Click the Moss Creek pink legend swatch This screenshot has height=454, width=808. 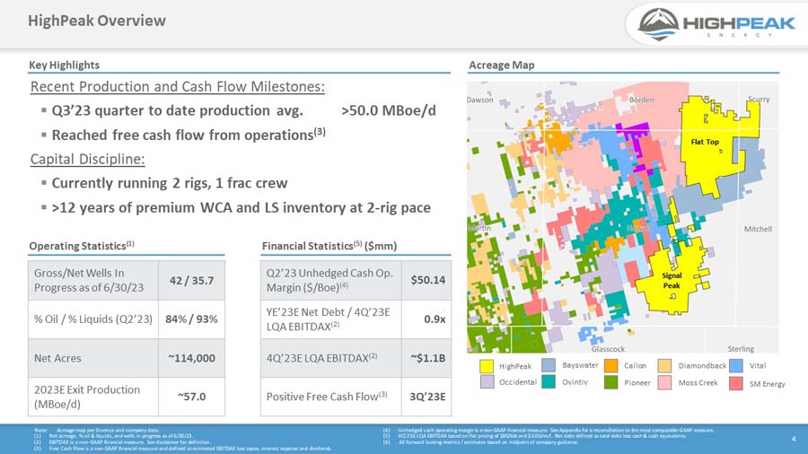click(x=664, y=382)
